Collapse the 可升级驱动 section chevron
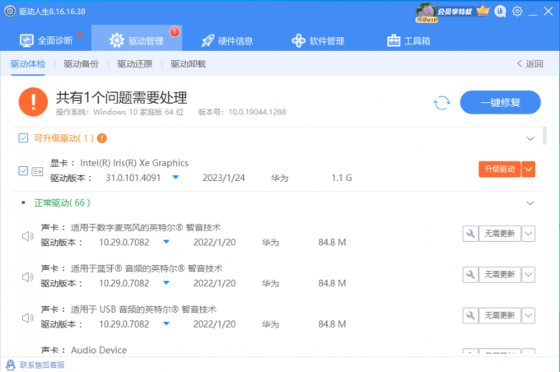The width and height of the screenshot is (560, 372). click(x=530, y=138)
